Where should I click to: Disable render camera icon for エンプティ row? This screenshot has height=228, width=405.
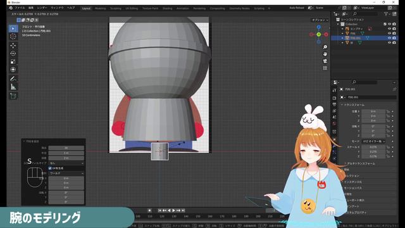coord(394,28)
